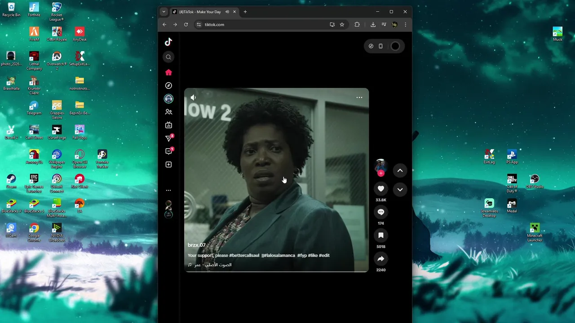575x323 pixels.
Task: Select the TikTok - Make Your Day tab
Action: tap(204, 12)
